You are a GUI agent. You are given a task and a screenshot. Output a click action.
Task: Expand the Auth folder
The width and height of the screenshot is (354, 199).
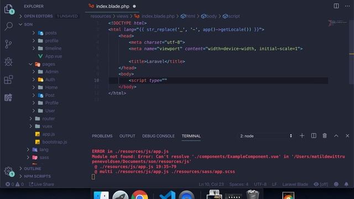(x=50, y=80)
